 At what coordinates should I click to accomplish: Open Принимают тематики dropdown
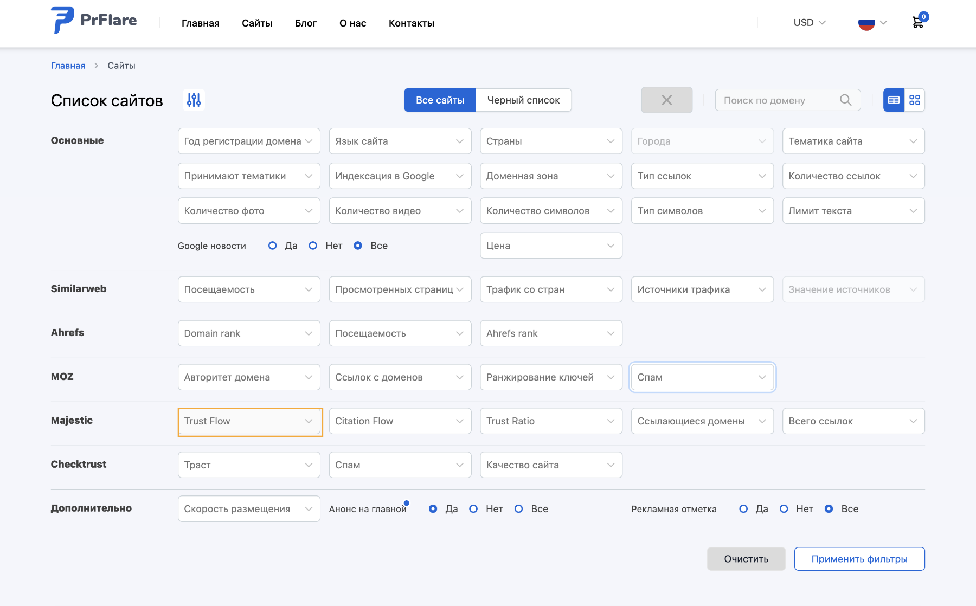tap(249, 176)
